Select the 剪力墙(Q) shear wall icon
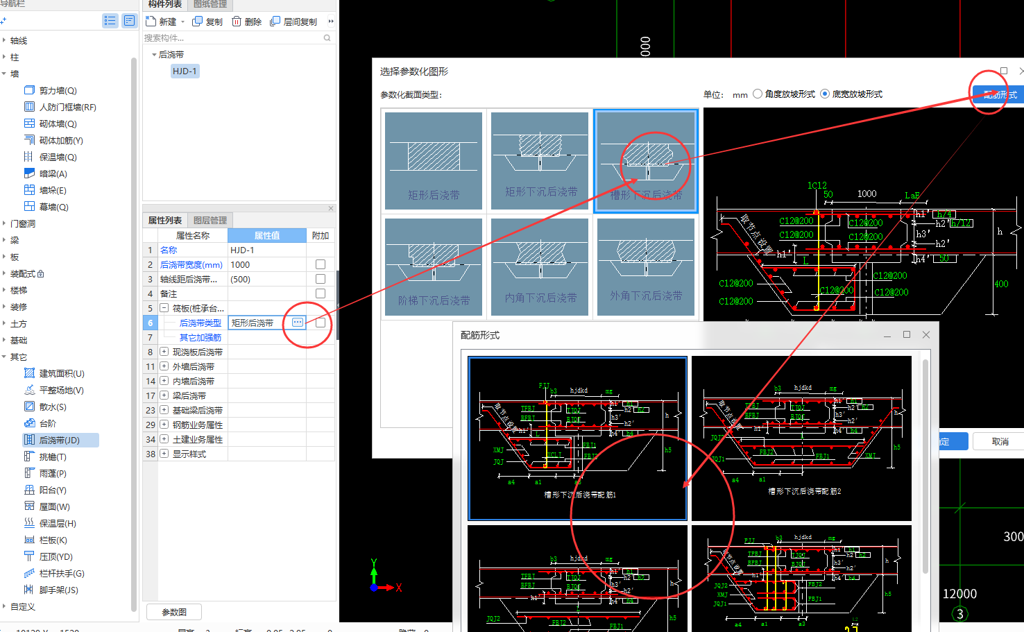Viewport: 1024px width, 632px height. point(29,90)
